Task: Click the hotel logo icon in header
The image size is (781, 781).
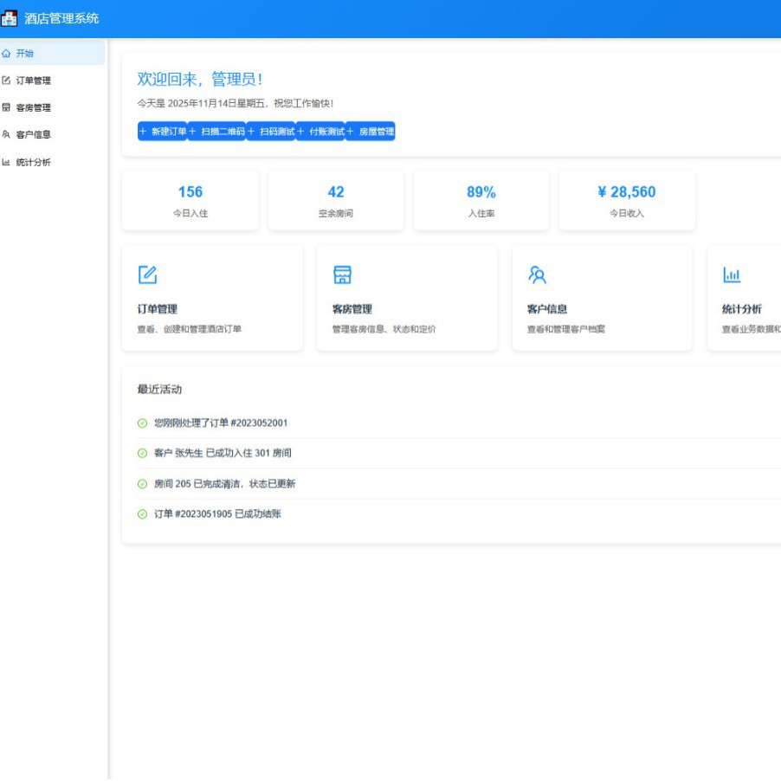Action: pos(10,18)
